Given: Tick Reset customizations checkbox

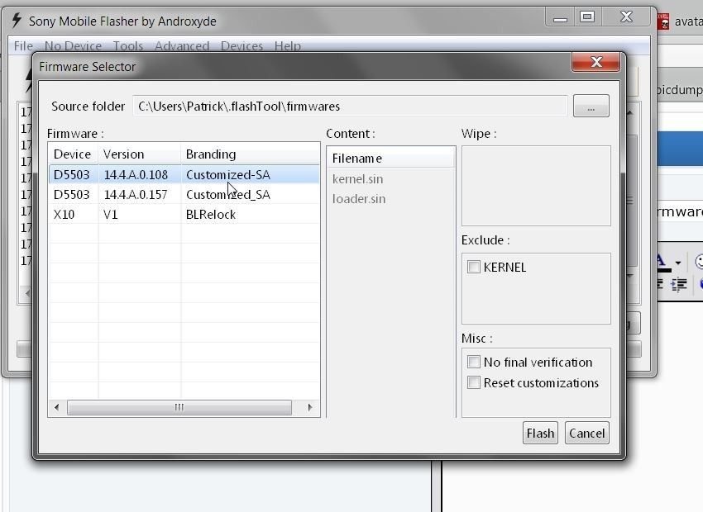Looking at the screenshot, I should [473, 382].
